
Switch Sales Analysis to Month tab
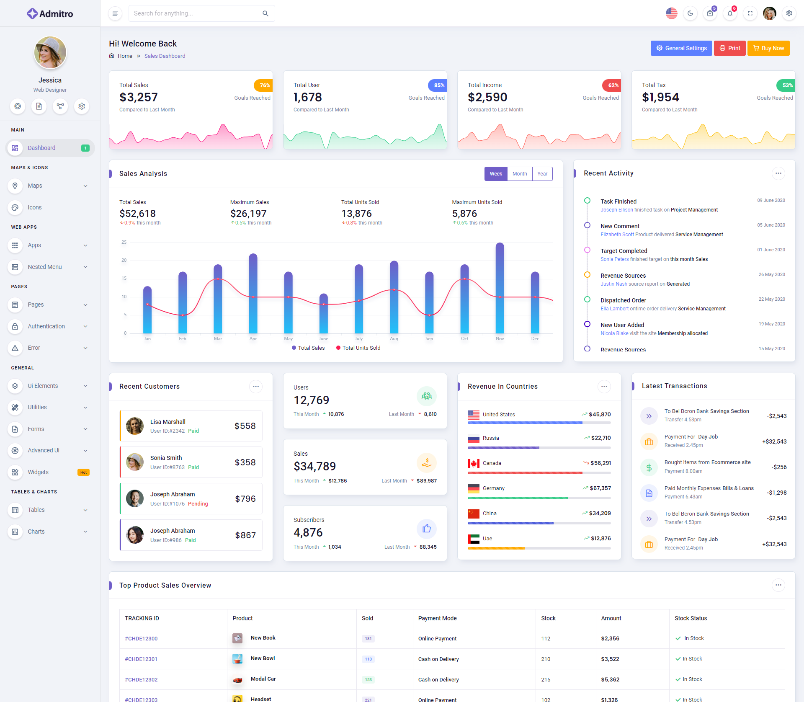[x=520, y=174]
